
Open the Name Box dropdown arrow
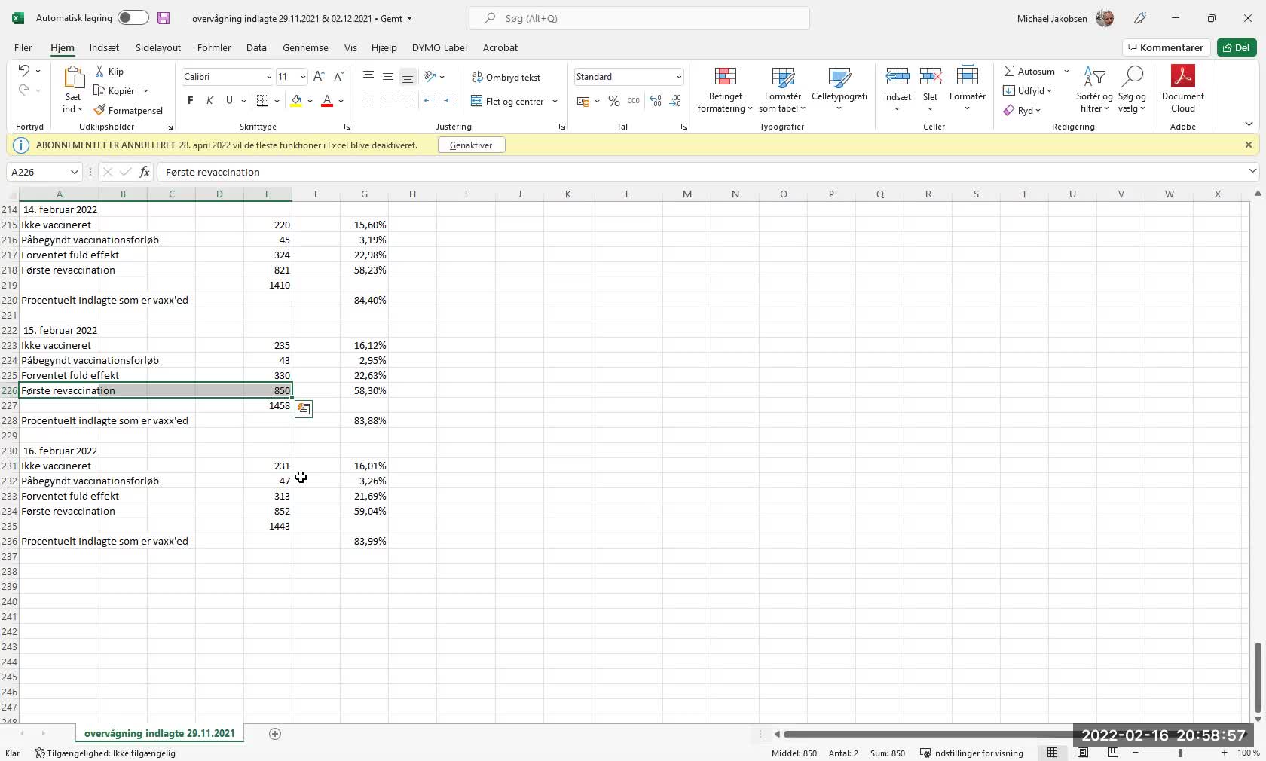coord(74,172)
